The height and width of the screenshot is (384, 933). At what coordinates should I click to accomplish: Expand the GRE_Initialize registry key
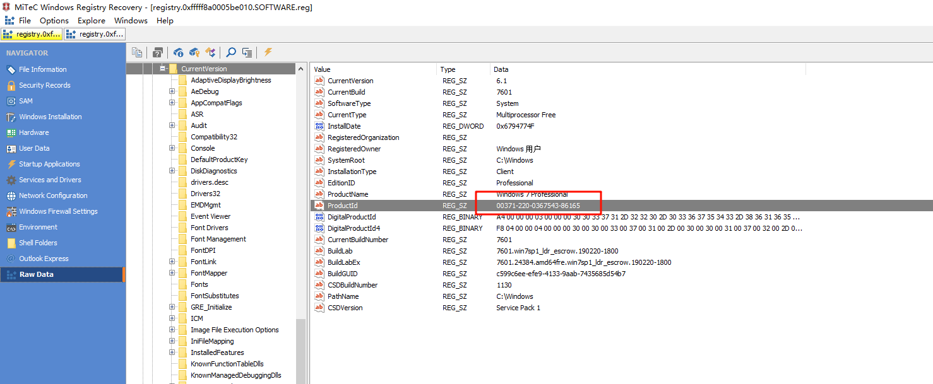pyautogui.click(x=172, y=307)
